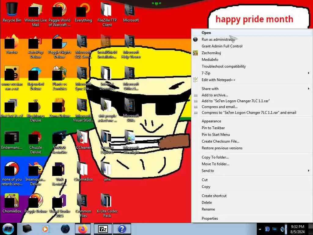The width and height of the screenshot is (313, 235).
Task: Open ChomikBox shortcut with hamster icon
Action: click(x=12, y=203)
